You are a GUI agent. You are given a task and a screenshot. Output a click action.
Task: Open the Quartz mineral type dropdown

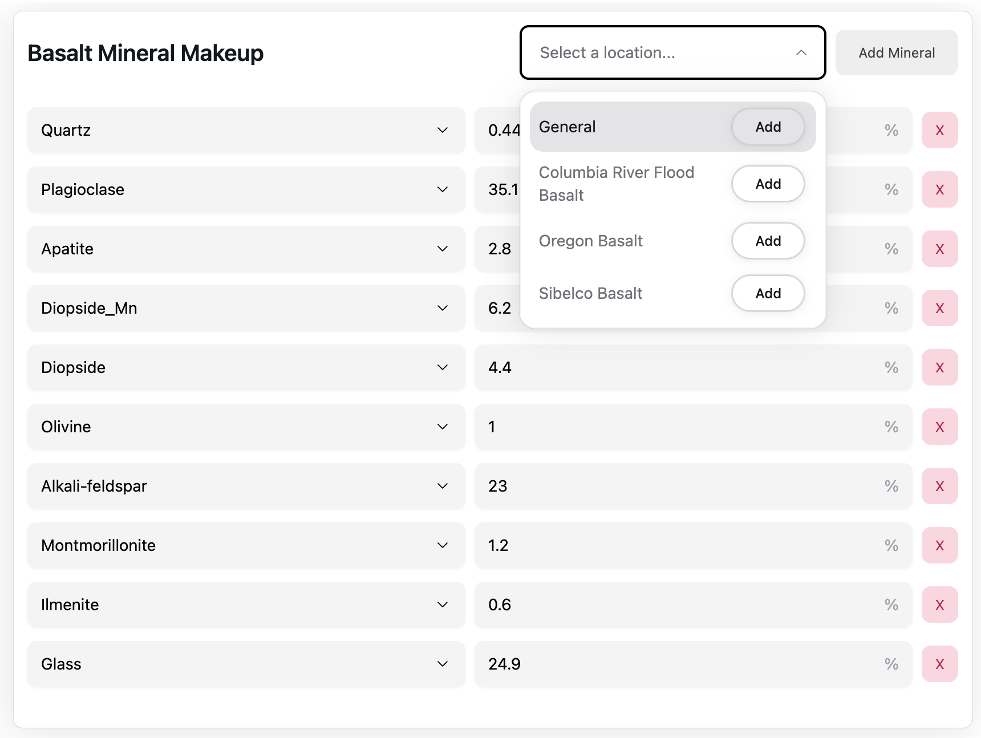[246, 131]
